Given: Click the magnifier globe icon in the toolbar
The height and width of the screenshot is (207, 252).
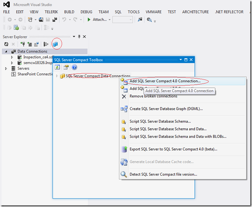Looking at the screenshot, I should [149, 20].
